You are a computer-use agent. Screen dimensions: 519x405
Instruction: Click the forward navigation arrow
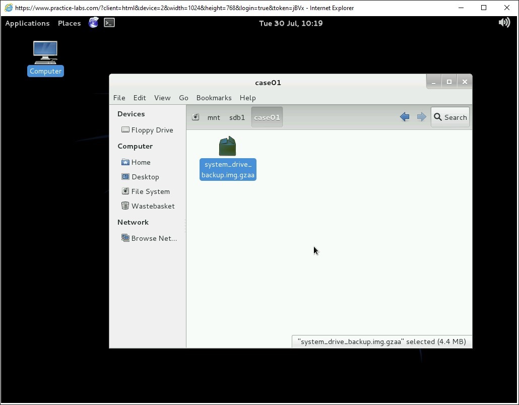pos(421,117)
